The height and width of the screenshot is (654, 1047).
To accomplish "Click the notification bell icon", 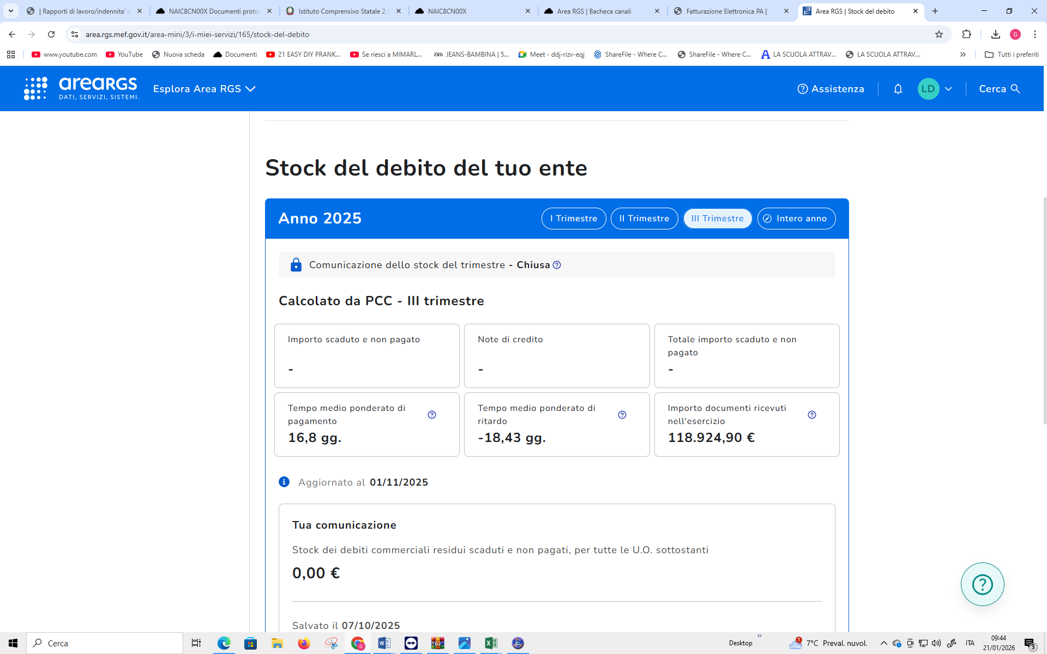I will (898, 89).
